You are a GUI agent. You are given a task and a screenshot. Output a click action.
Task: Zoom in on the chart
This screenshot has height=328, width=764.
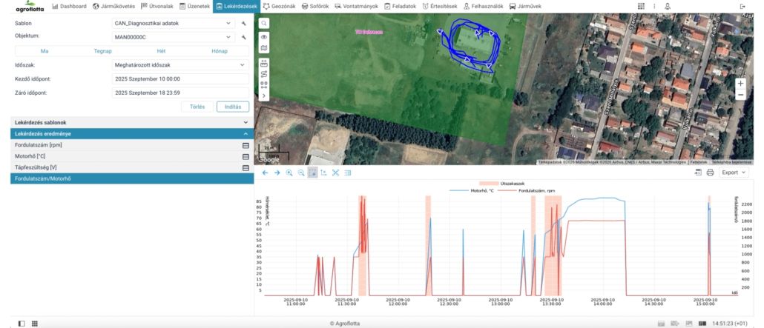[x=289, y=173]
